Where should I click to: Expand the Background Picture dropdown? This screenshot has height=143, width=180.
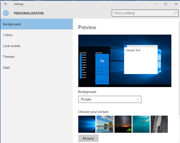pyautogui.click(x=110, y=99)
